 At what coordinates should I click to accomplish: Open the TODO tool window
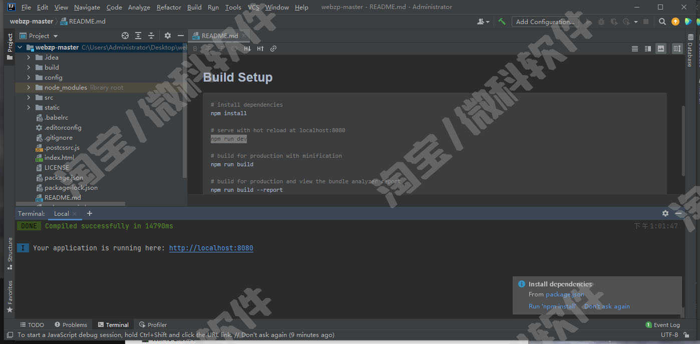(x=32, y=325)
